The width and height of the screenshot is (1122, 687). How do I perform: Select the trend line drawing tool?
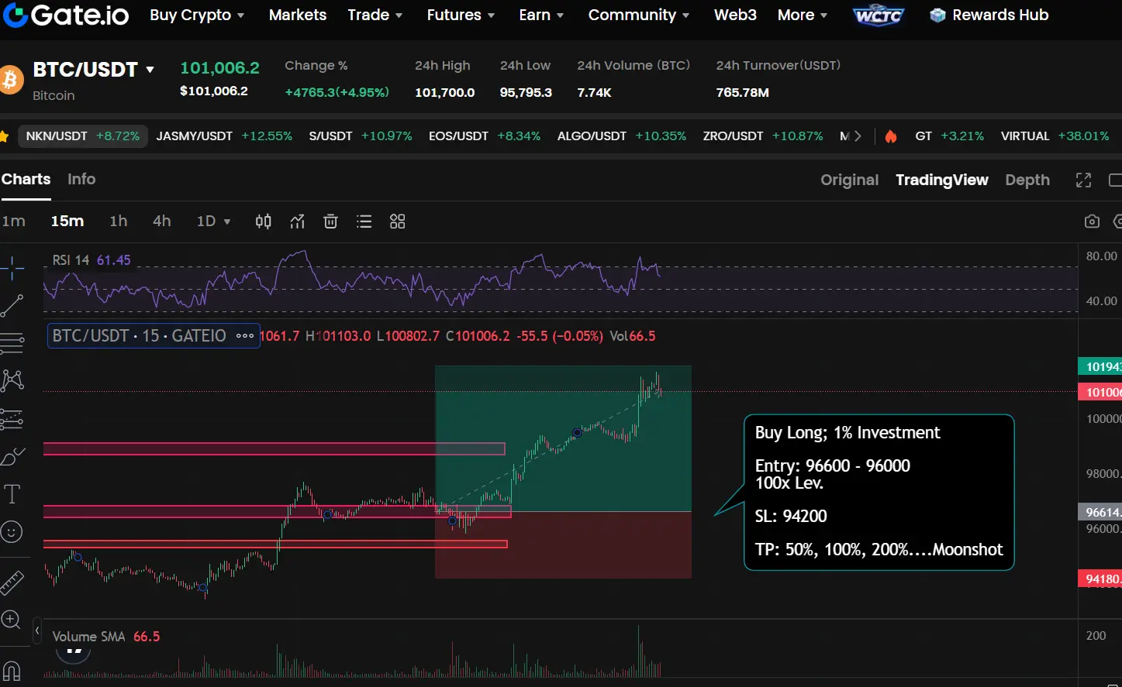pos(12,306)
